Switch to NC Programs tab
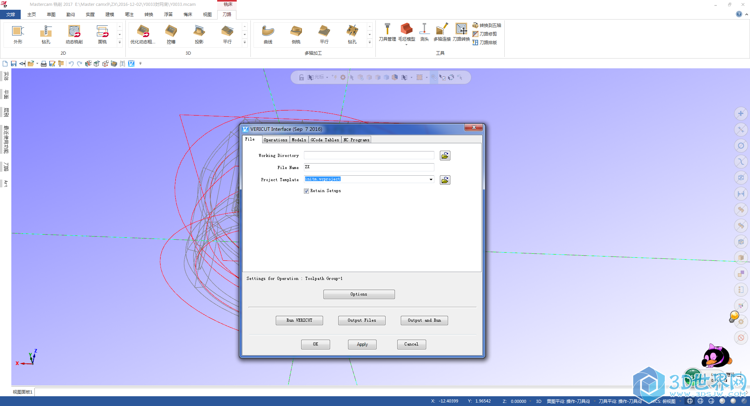Viewport: 750px width, 406px height. pos(356,140)
